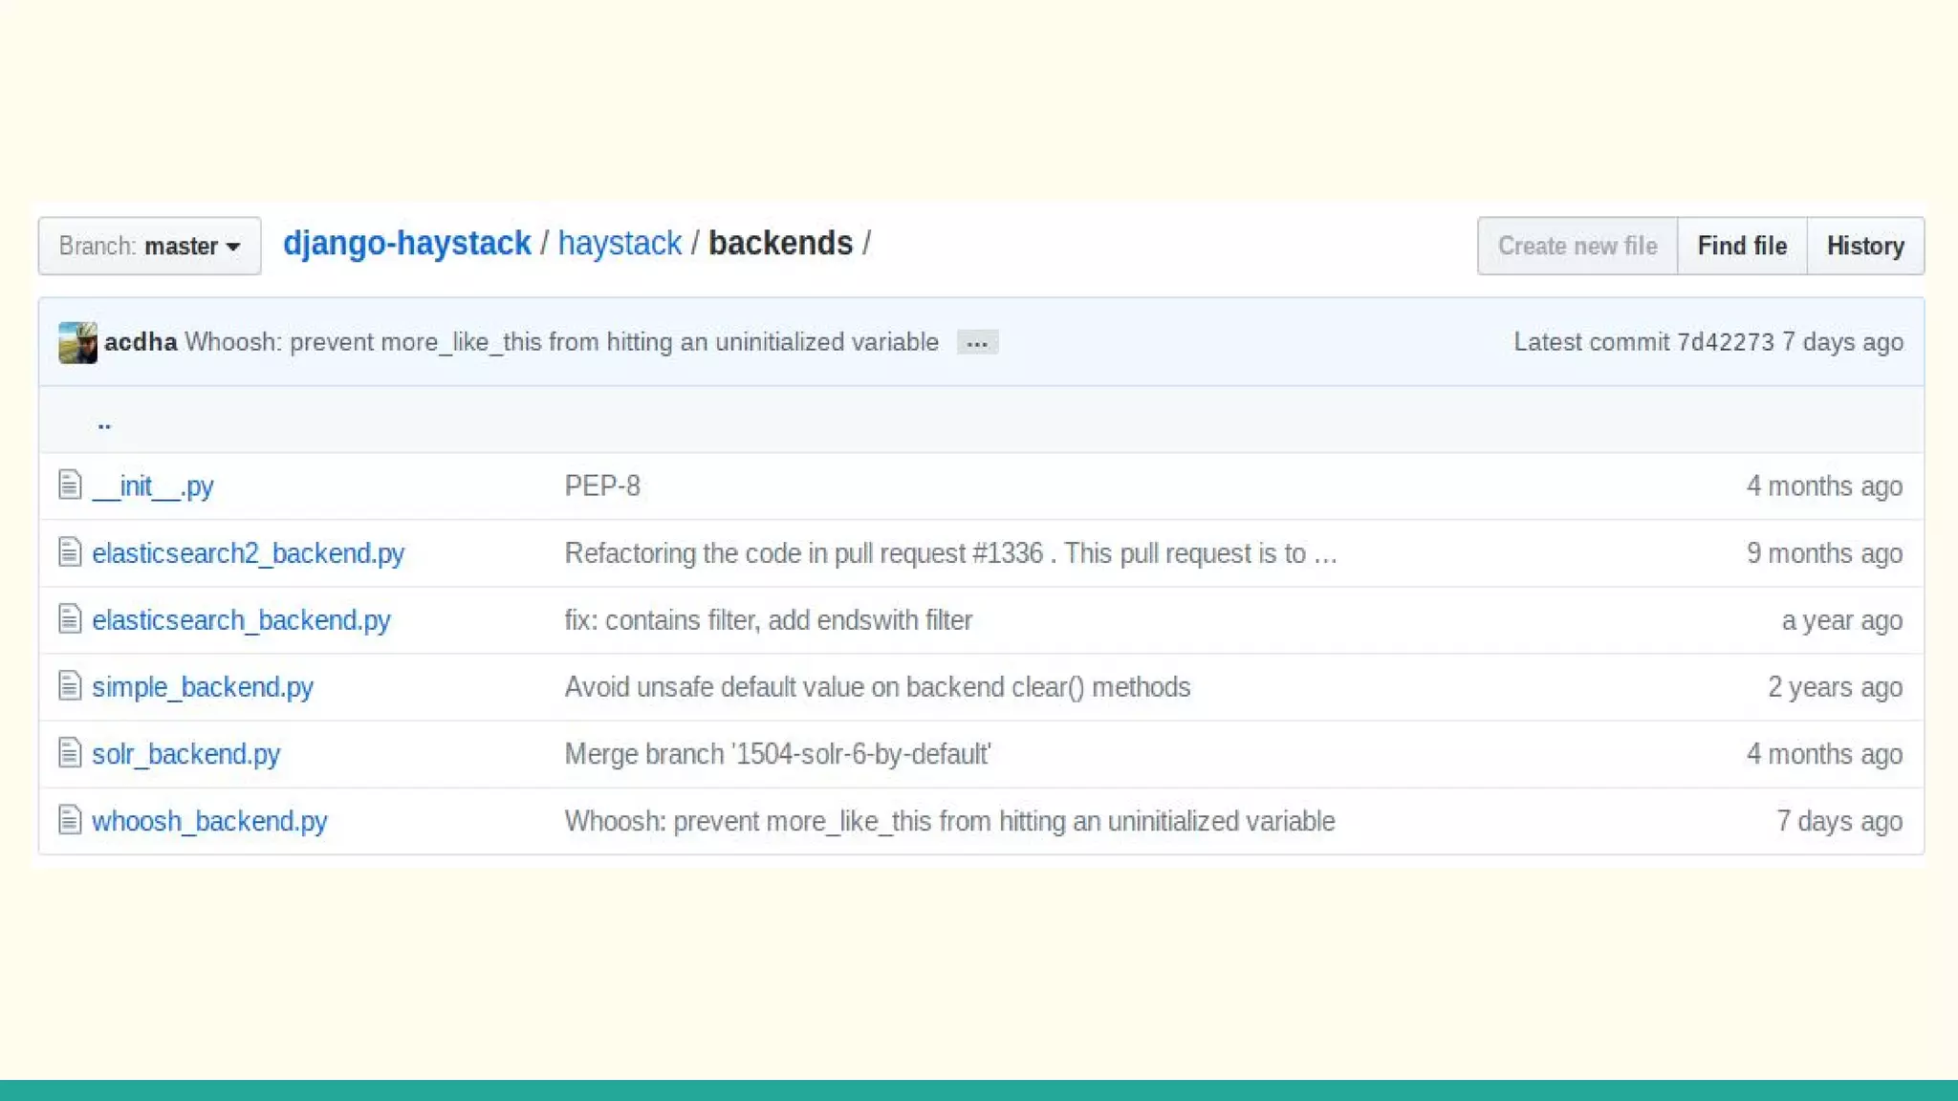
Task: Click the Find file button
Action: pos(1741,247)
